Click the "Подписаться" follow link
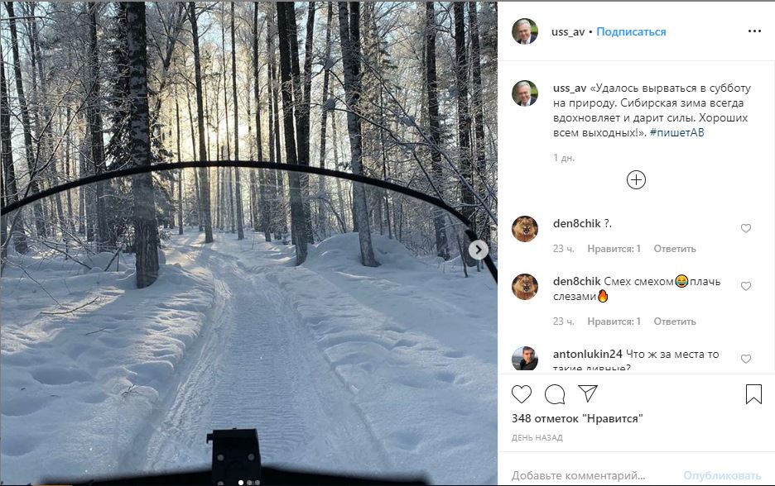Viewport: 775px width, 486px height. (x=631, y=32)
